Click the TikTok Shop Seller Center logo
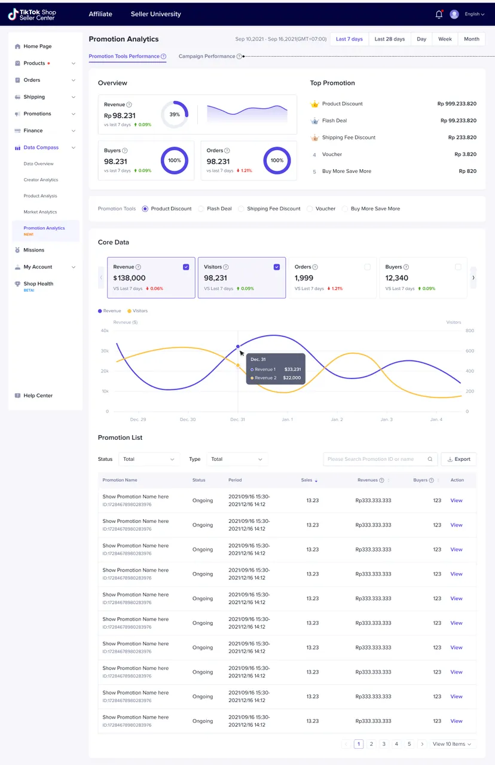Viewport: 495px width, 765px height. (32, 14)
